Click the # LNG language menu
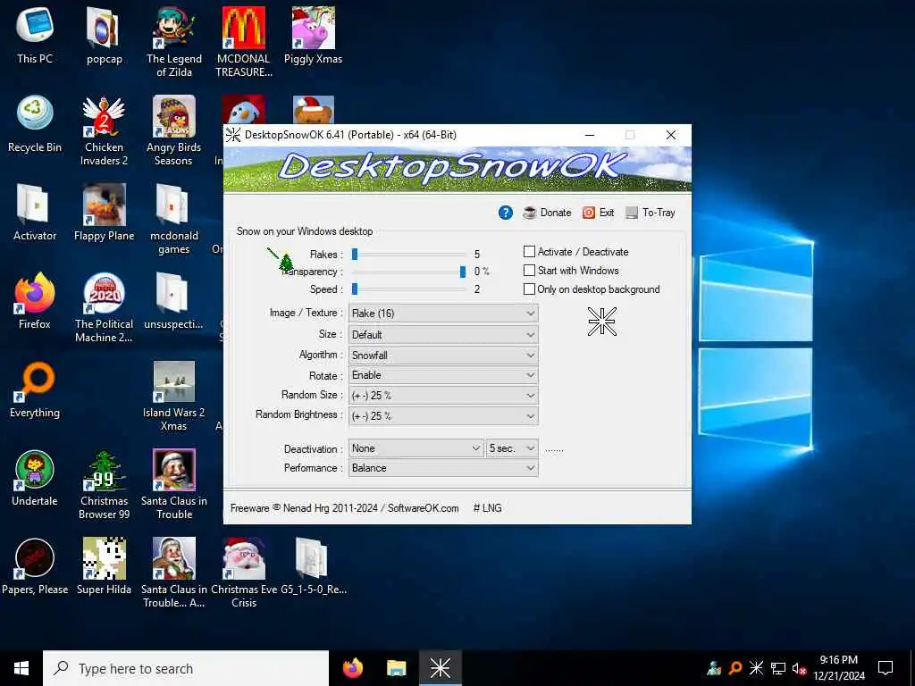The width and height of the screenshot is (915, 686). [487, 508]
